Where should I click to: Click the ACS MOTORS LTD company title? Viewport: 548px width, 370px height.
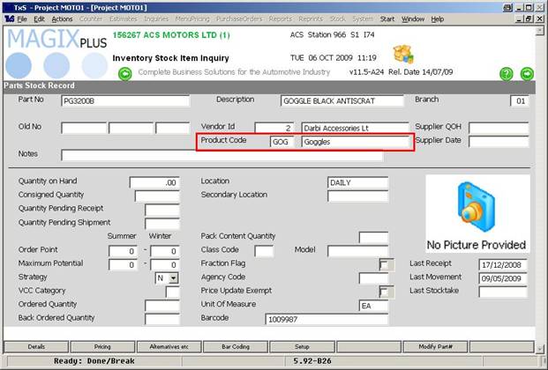tap(171, 35)
